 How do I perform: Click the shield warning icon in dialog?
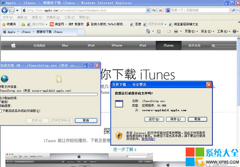pyautogui.click(x=119, y=136)
